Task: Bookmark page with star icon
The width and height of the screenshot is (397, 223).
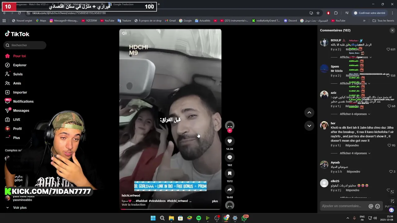Action: point(318,13)
